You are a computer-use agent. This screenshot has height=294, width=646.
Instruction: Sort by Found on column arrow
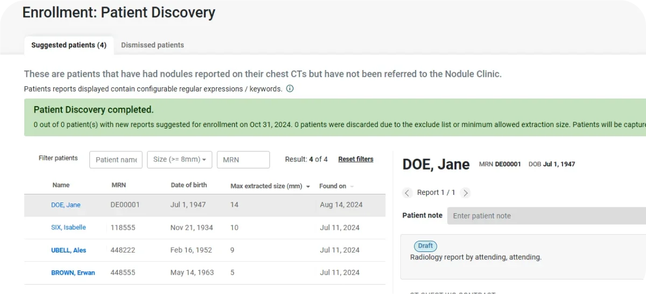[x=352, y=186]
